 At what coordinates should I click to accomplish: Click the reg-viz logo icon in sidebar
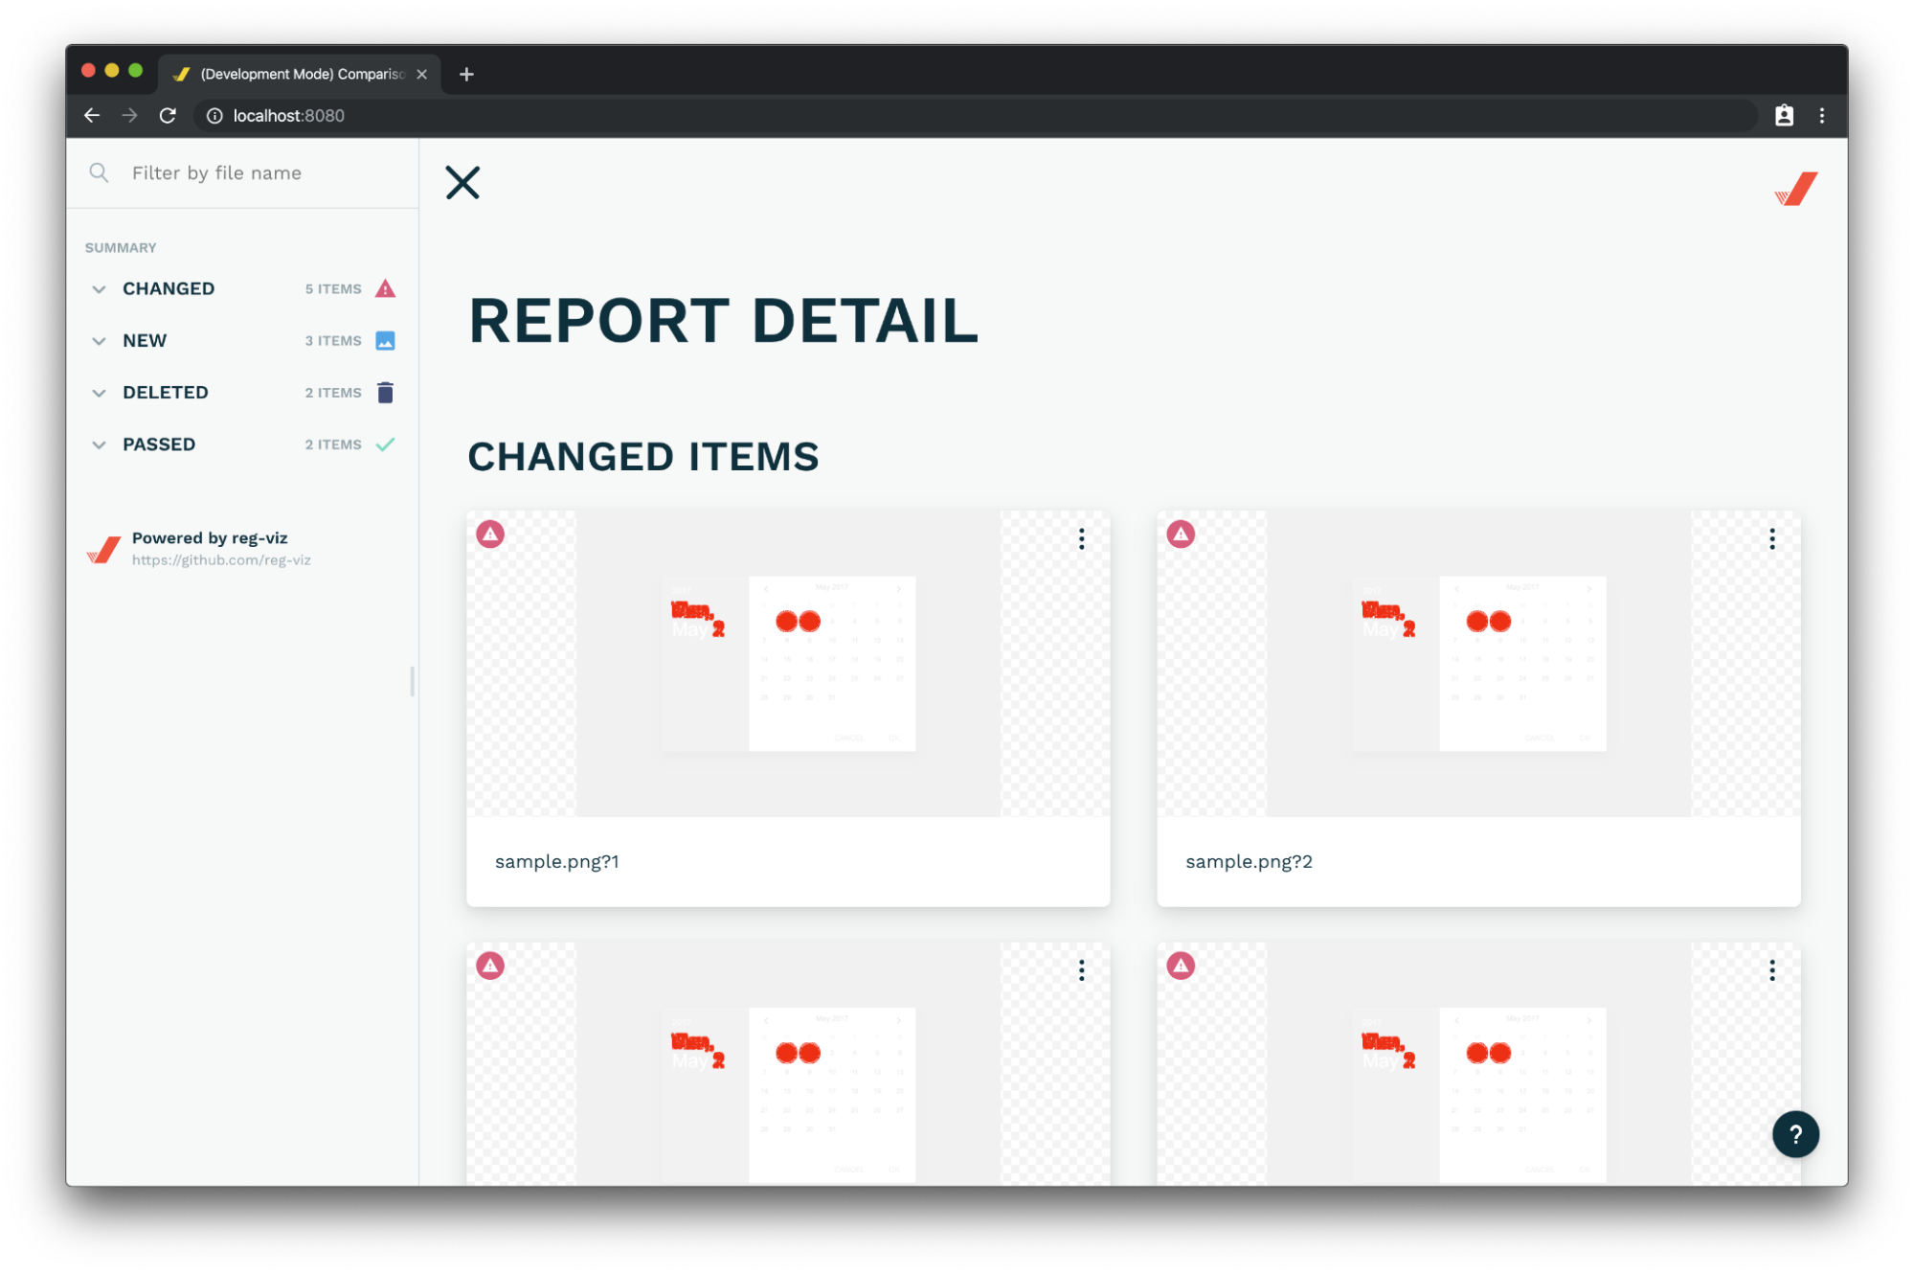coord(102,549)
